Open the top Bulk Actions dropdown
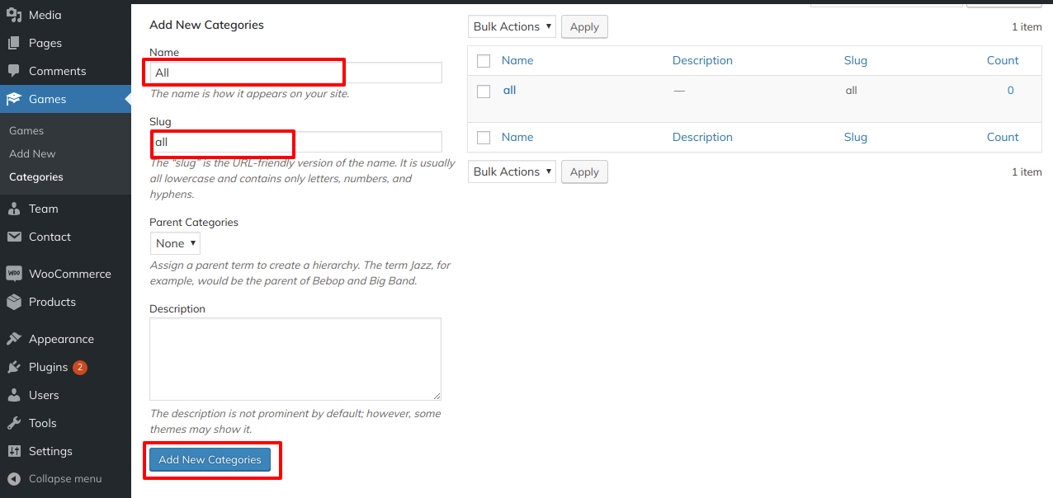This screenshot has height=498, width=1053. (x=512, y=26)
